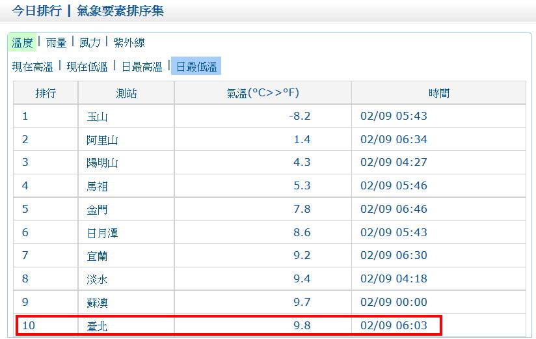Viewport: 536px width, 339px height.
Task: Click the 測站 column header
Action: pyautogui.click(x=126, y=93)
